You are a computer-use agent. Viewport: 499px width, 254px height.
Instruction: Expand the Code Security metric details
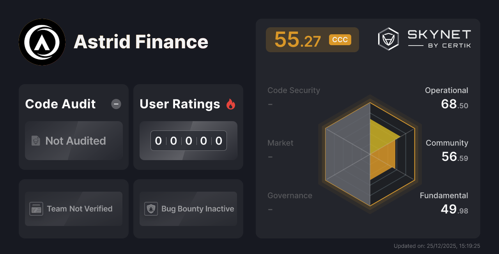[x=294, y=97]
